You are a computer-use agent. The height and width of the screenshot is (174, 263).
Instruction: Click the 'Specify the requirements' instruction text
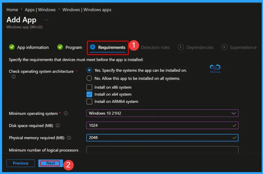click(x=76, y=60)
